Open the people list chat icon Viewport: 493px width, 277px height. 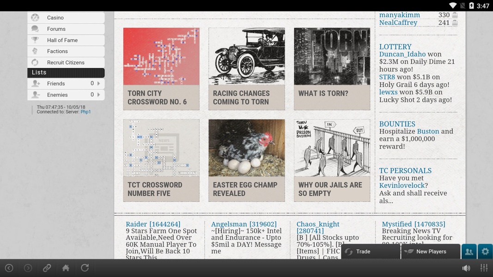click(x=469, y=252)
